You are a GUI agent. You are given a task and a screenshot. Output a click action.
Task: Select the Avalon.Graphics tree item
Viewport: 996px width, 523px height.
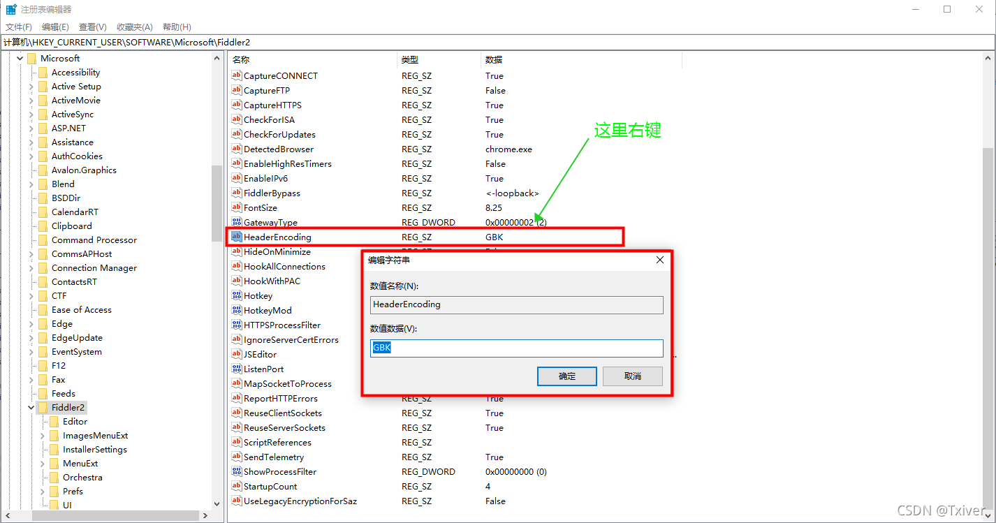pyautogui.click(x=84, y=170)
